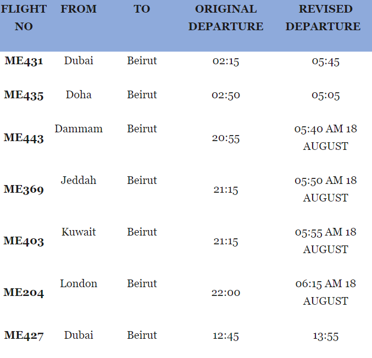Click the Dammam origin cell

(79, 128)
